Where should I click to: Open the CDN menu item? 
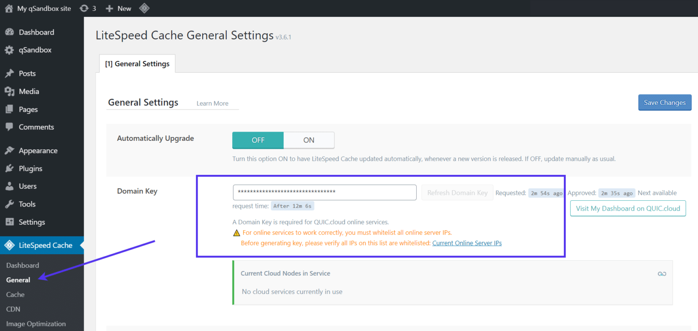coord(13,309)
